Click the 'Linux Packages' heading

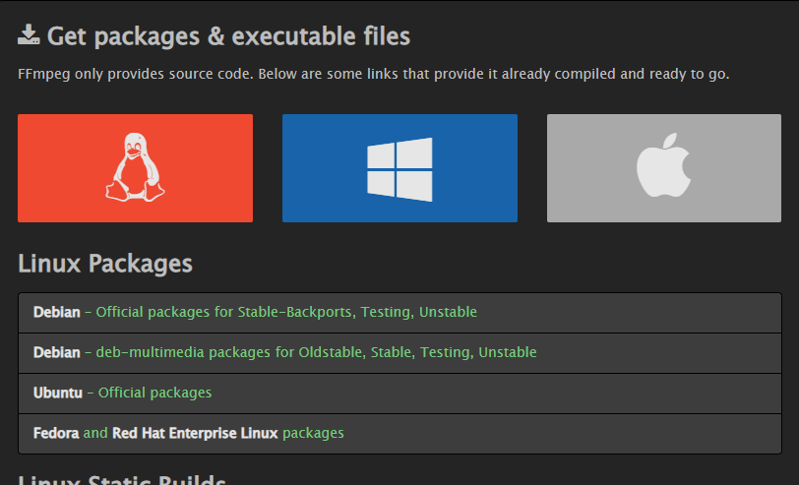(105, 264)
